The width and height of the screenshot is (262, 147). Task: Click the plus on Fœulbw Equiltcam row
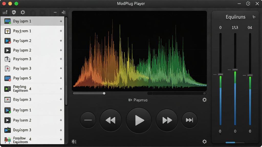[x=61, y=140]
